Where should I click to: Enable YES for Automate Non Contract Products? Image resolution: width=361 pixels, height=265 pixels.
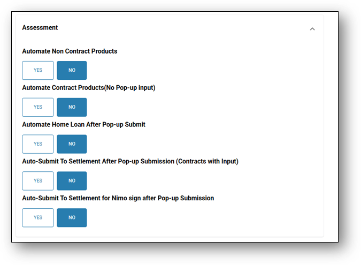[x=38, y=70]
